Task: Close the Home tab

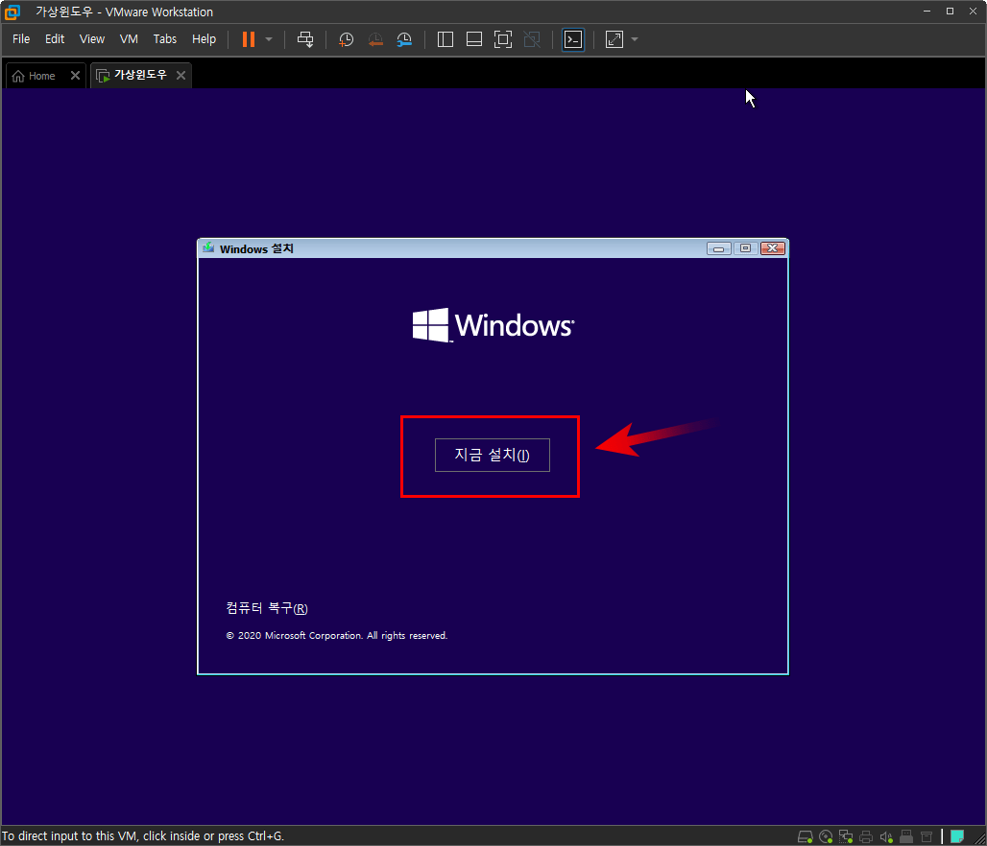Action: tap(75, 76)
